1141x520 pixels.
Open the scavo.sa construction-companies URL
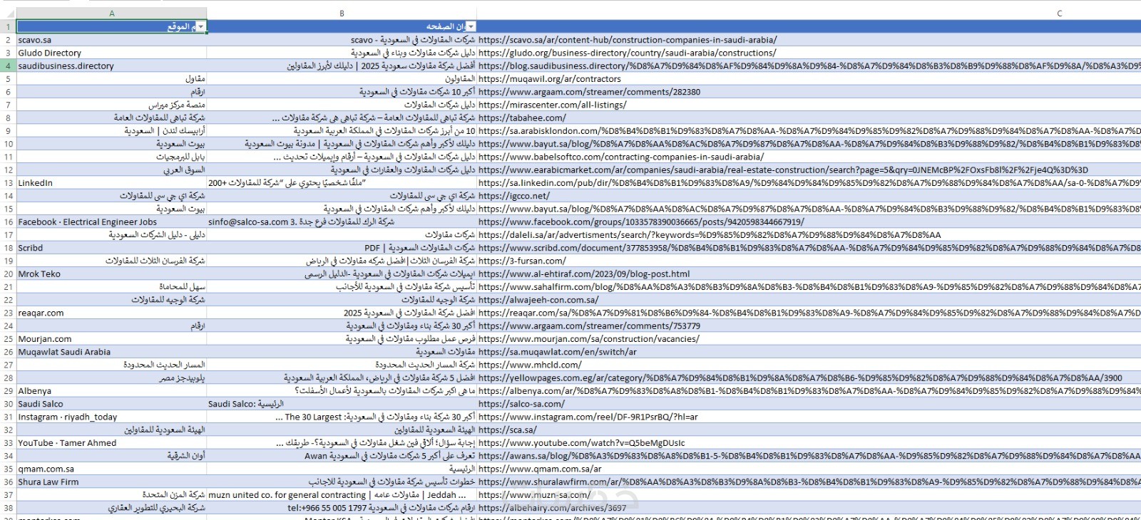628,41
